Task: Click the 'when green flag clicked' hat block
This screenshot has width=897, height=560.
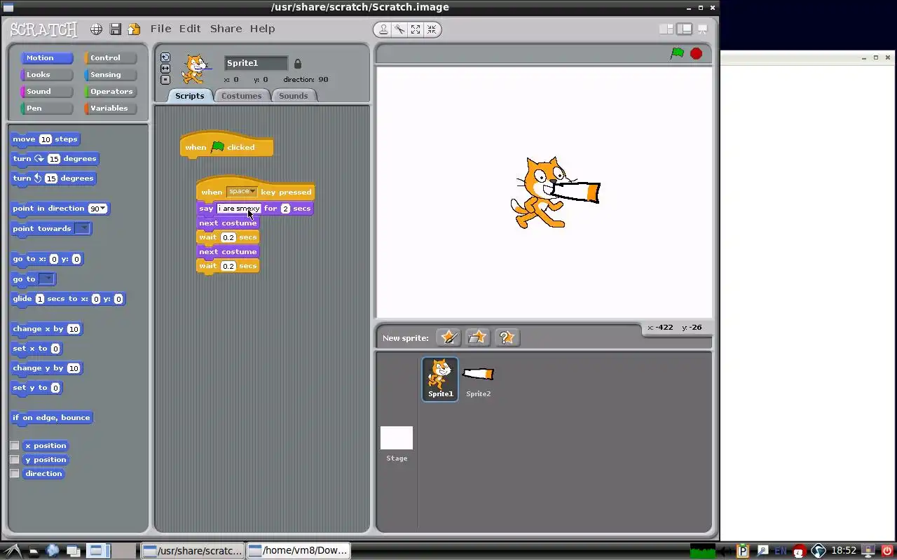Action: [x=226, y=146]
